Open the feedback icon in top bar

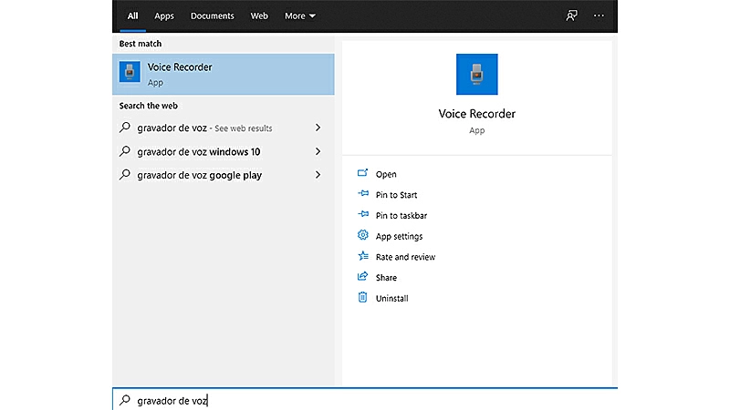[x=572, y=15]
